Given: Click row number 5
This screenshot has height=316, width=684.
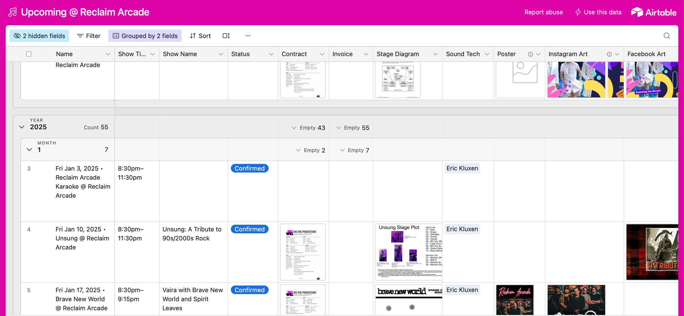Looking at the screenshot, I should (29, 290).
